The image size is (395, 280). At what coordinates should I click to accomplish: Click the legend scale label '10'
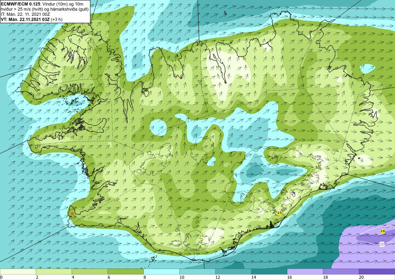(182, 277)
